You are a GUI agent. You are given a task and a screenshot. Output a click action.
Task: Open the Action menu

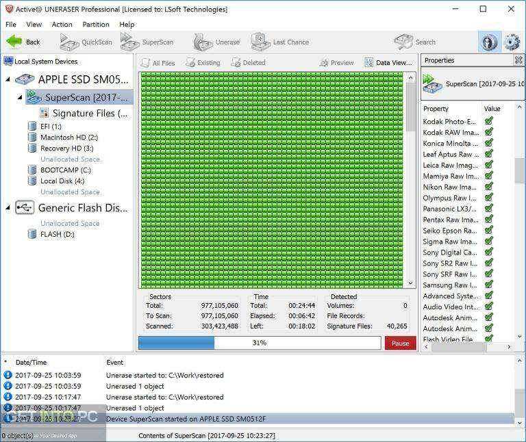pyautogui.click(x=62, y=25)
